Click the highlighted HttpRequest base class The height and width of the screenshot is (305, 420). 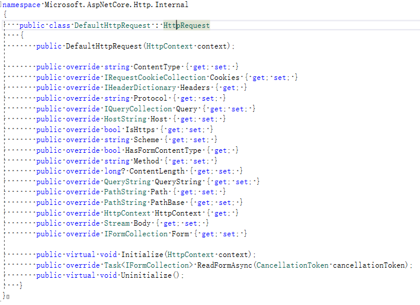[187, 25]
